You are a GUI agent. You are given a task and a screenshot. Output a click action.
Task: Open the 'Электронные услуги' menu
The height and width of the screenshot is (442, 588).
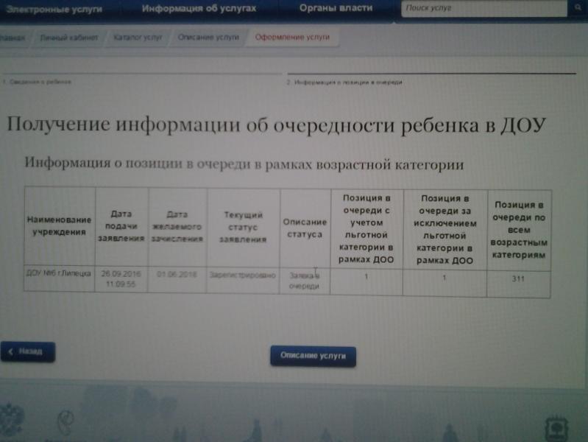tap(50, 8)
